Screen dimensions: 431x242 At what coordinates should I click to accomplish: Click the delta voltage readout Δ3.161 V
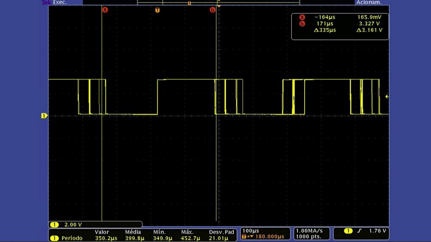click(x=369, y=30)
